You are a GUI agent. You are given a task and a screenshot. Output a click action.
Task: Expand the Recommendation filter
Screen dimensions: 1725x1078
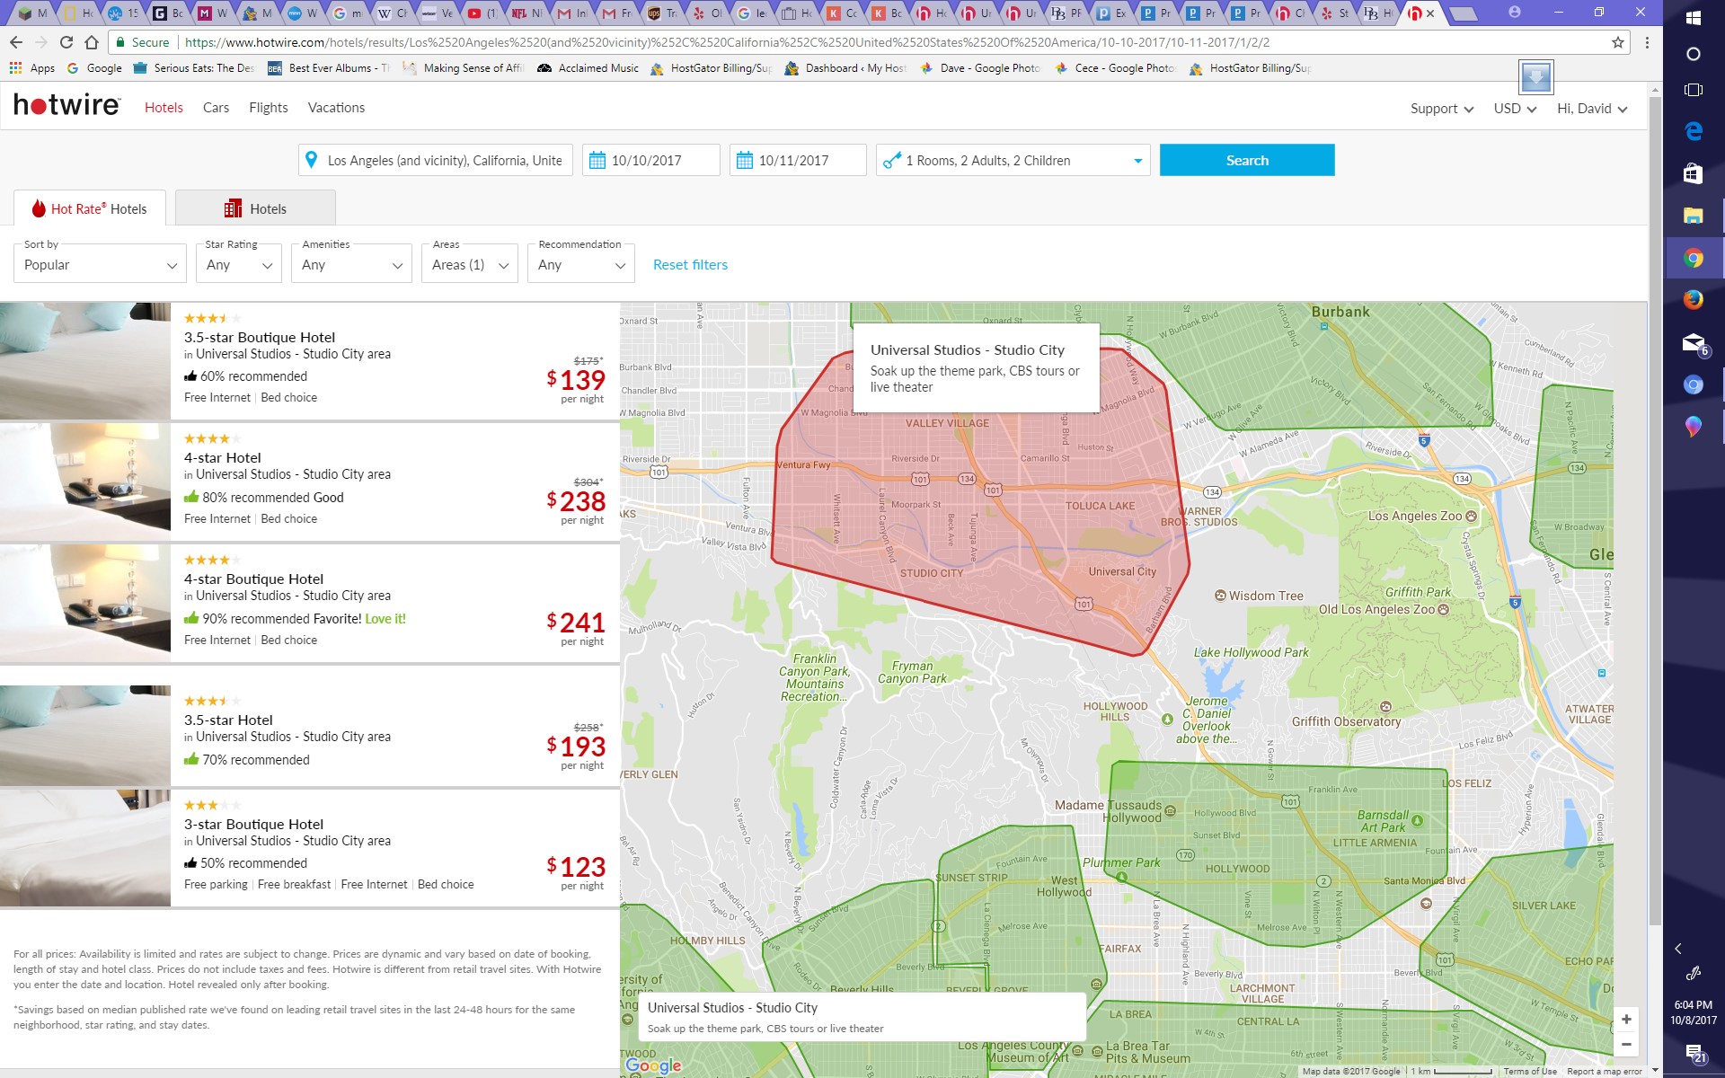(581, 264)
